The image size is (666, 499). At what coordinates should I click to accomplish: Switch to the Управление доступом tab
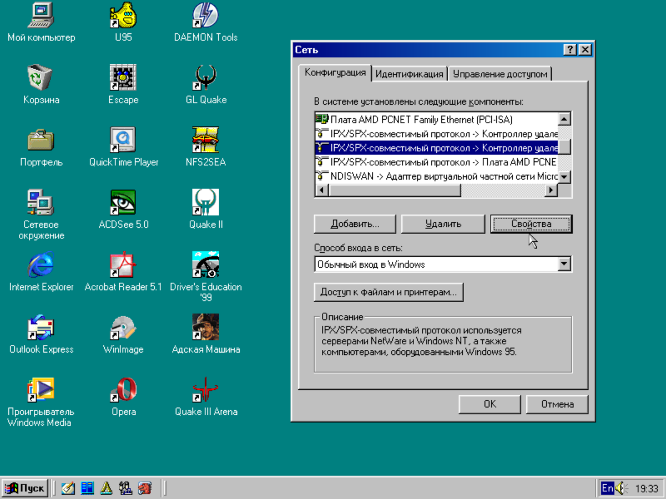[500, 74]
